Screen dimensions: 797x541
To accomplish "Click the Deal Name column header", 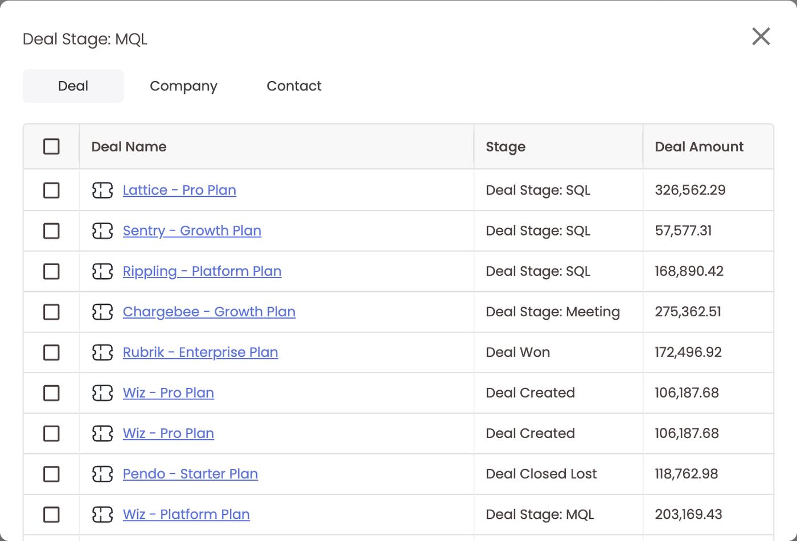I will point(277,147).
